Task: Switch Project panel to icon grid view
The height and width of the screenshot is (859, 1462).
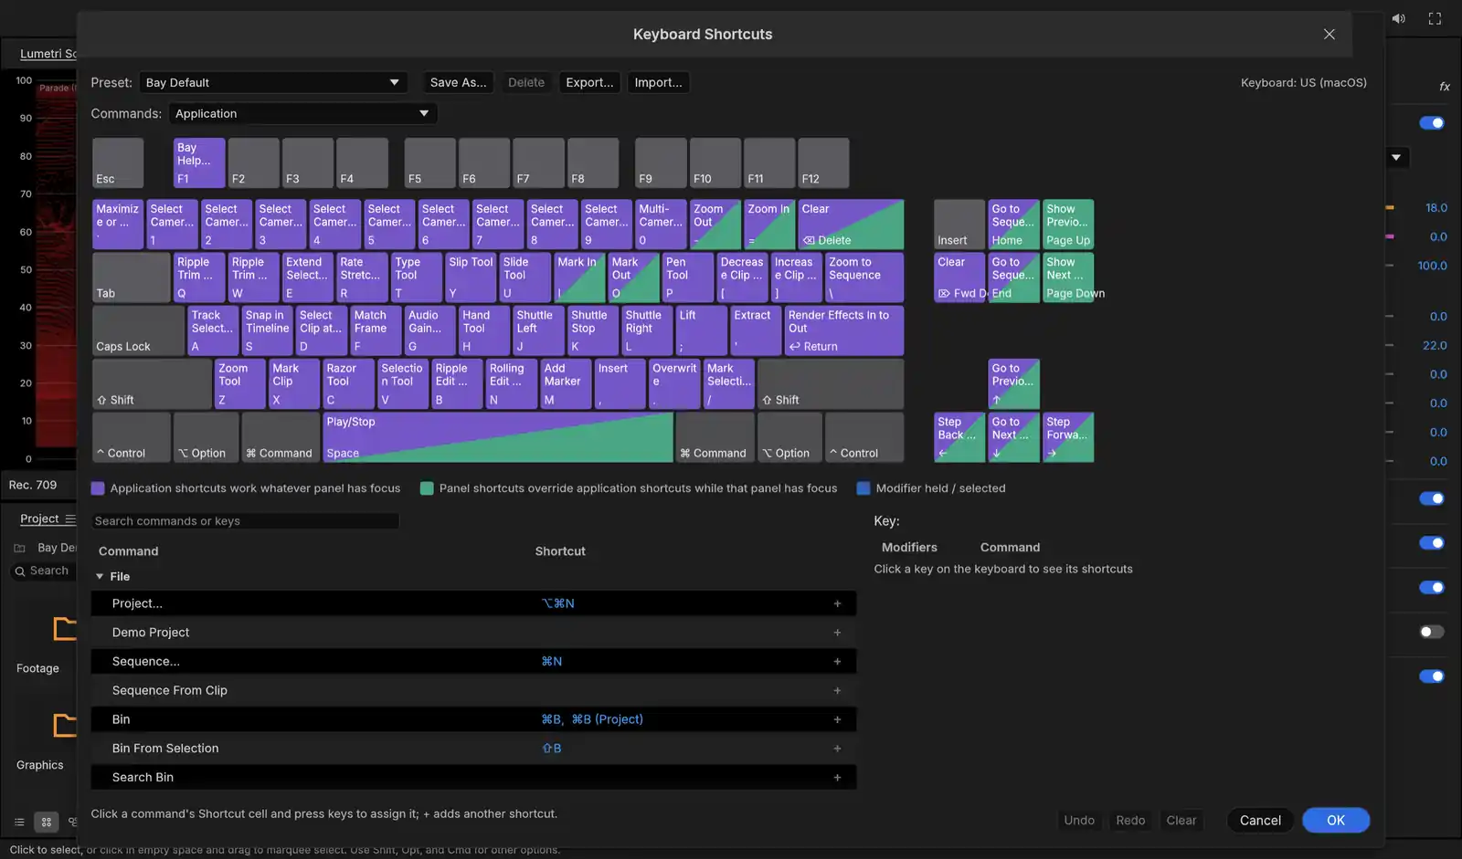Action: pyautogui.click(x=46, y=822)
